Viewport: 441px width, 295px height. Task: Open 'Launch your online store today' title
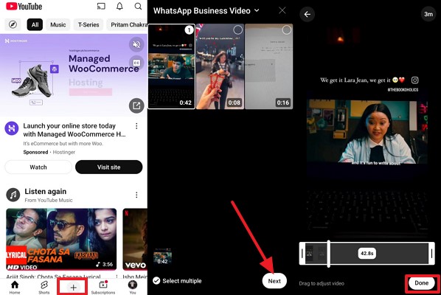coord(74,130)
